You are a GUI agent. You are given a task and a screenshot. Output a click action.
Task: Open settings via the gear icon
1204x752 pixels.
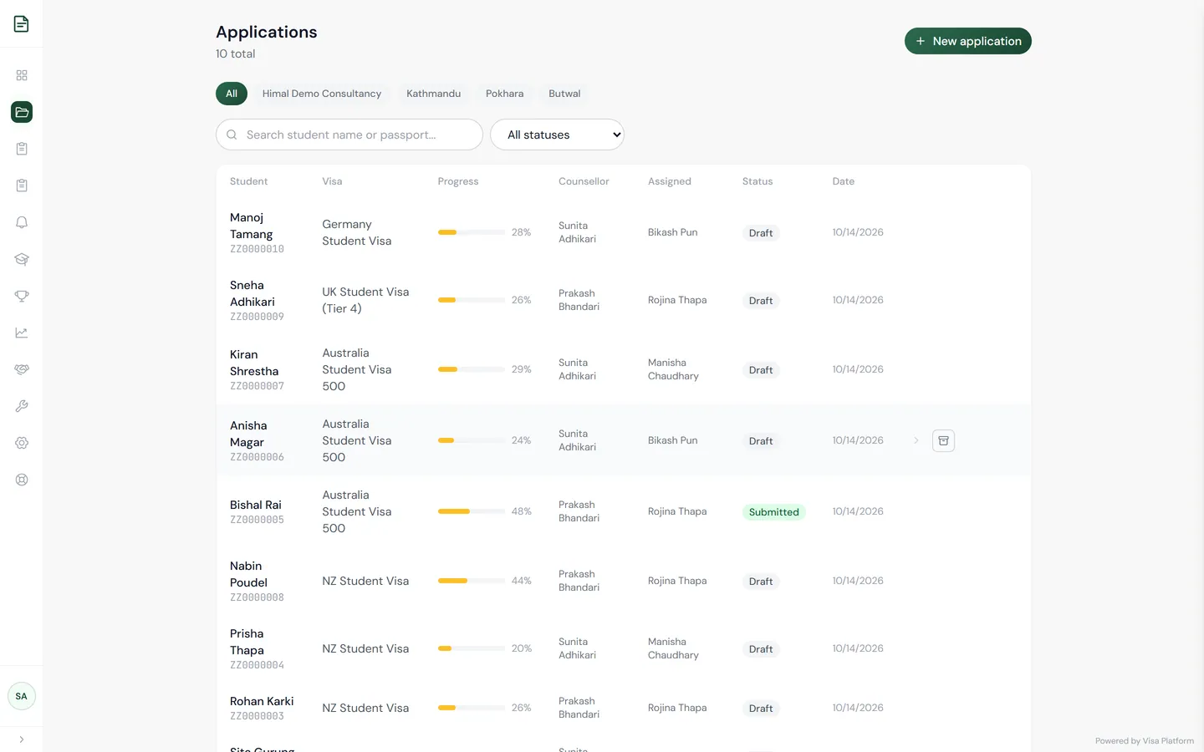click(x=22, y=443)
